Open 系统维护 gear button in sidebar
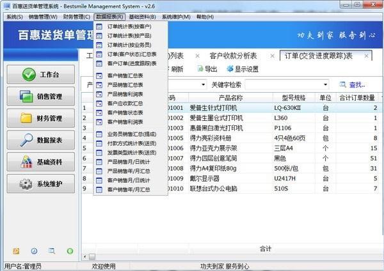Image resolution: width=384 pixels, height=271 pixels. [x=41, y=183]
